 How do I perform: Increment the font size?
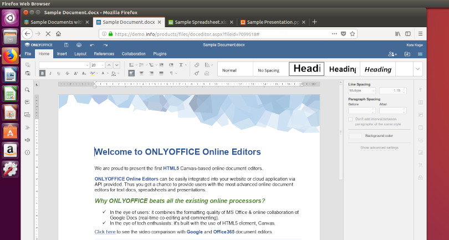coord(109,65)
